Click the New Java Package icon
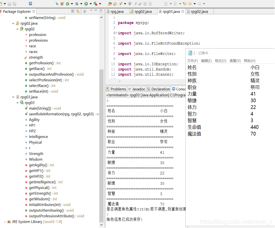 tap(62, 4)
